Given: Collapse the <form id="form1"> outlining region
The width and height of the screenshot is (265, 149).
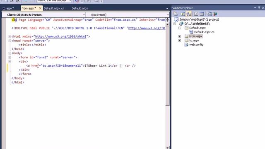Looking at the screenshot, I should tap(10, 58).
